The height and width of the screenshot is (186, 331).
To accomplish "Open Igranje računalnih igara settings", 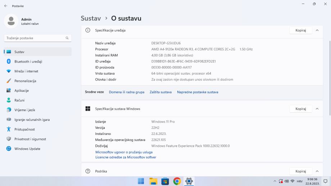I will [x=38, y=120].
